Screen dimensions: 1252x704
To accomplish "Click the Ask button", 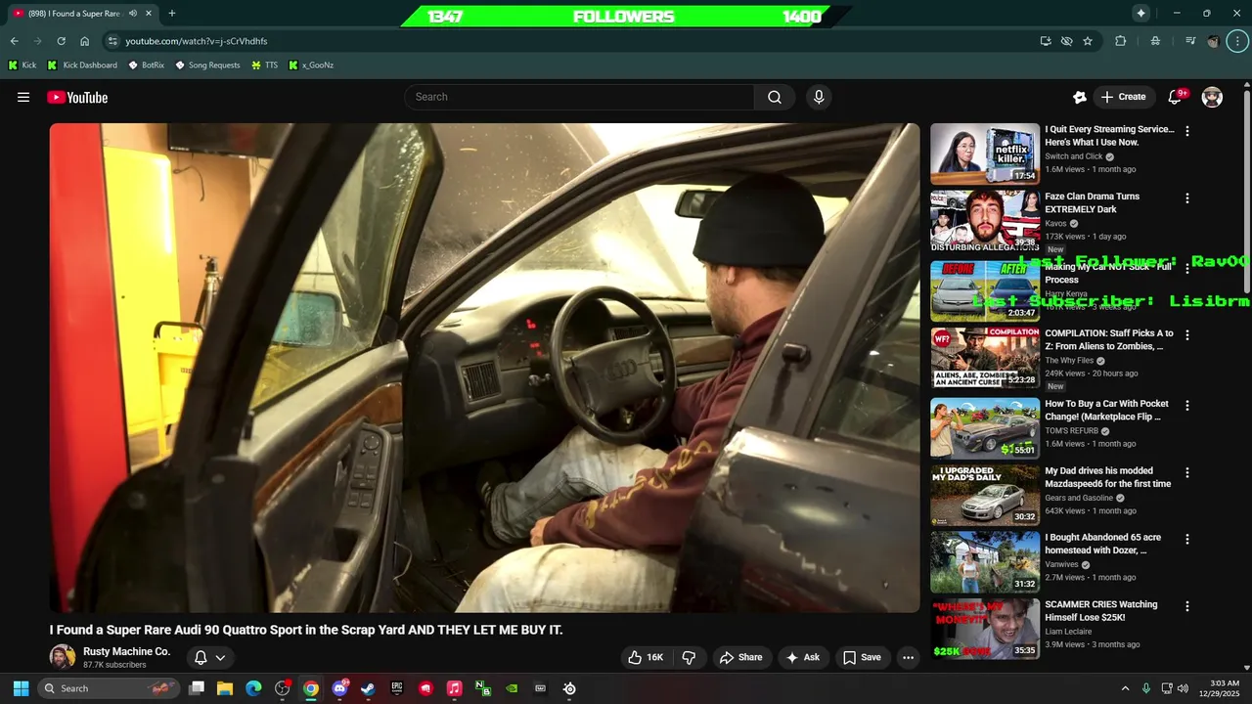I will click(x=802, y=657).
